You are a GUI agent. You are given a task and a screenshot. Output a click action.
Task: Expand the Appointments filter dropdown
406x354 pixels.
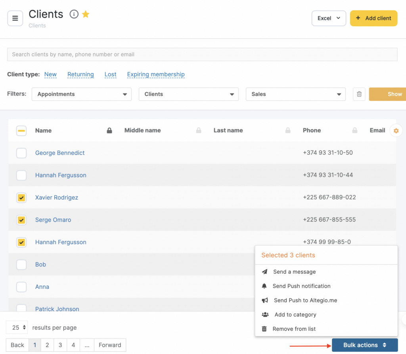pos(81,94)
